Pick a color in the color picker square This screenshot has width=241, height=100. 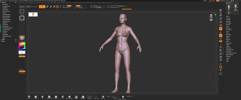click(22, 46)
